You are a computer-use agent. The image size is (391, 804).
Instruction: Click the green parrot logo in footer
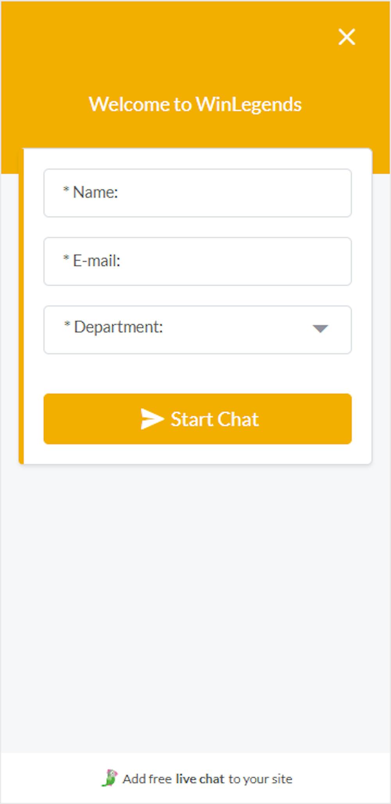110,778
